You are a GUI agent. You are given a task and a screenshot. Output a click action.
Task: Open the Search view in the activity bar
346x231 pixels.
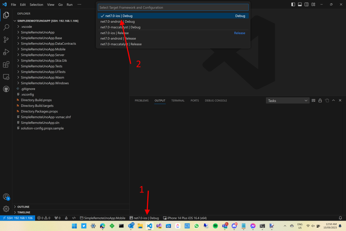coord(6,27)
